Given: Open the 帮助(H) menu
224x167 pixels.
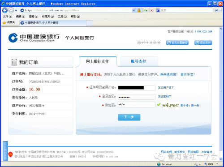Looking at the screenshot, I should click(75, 17).
